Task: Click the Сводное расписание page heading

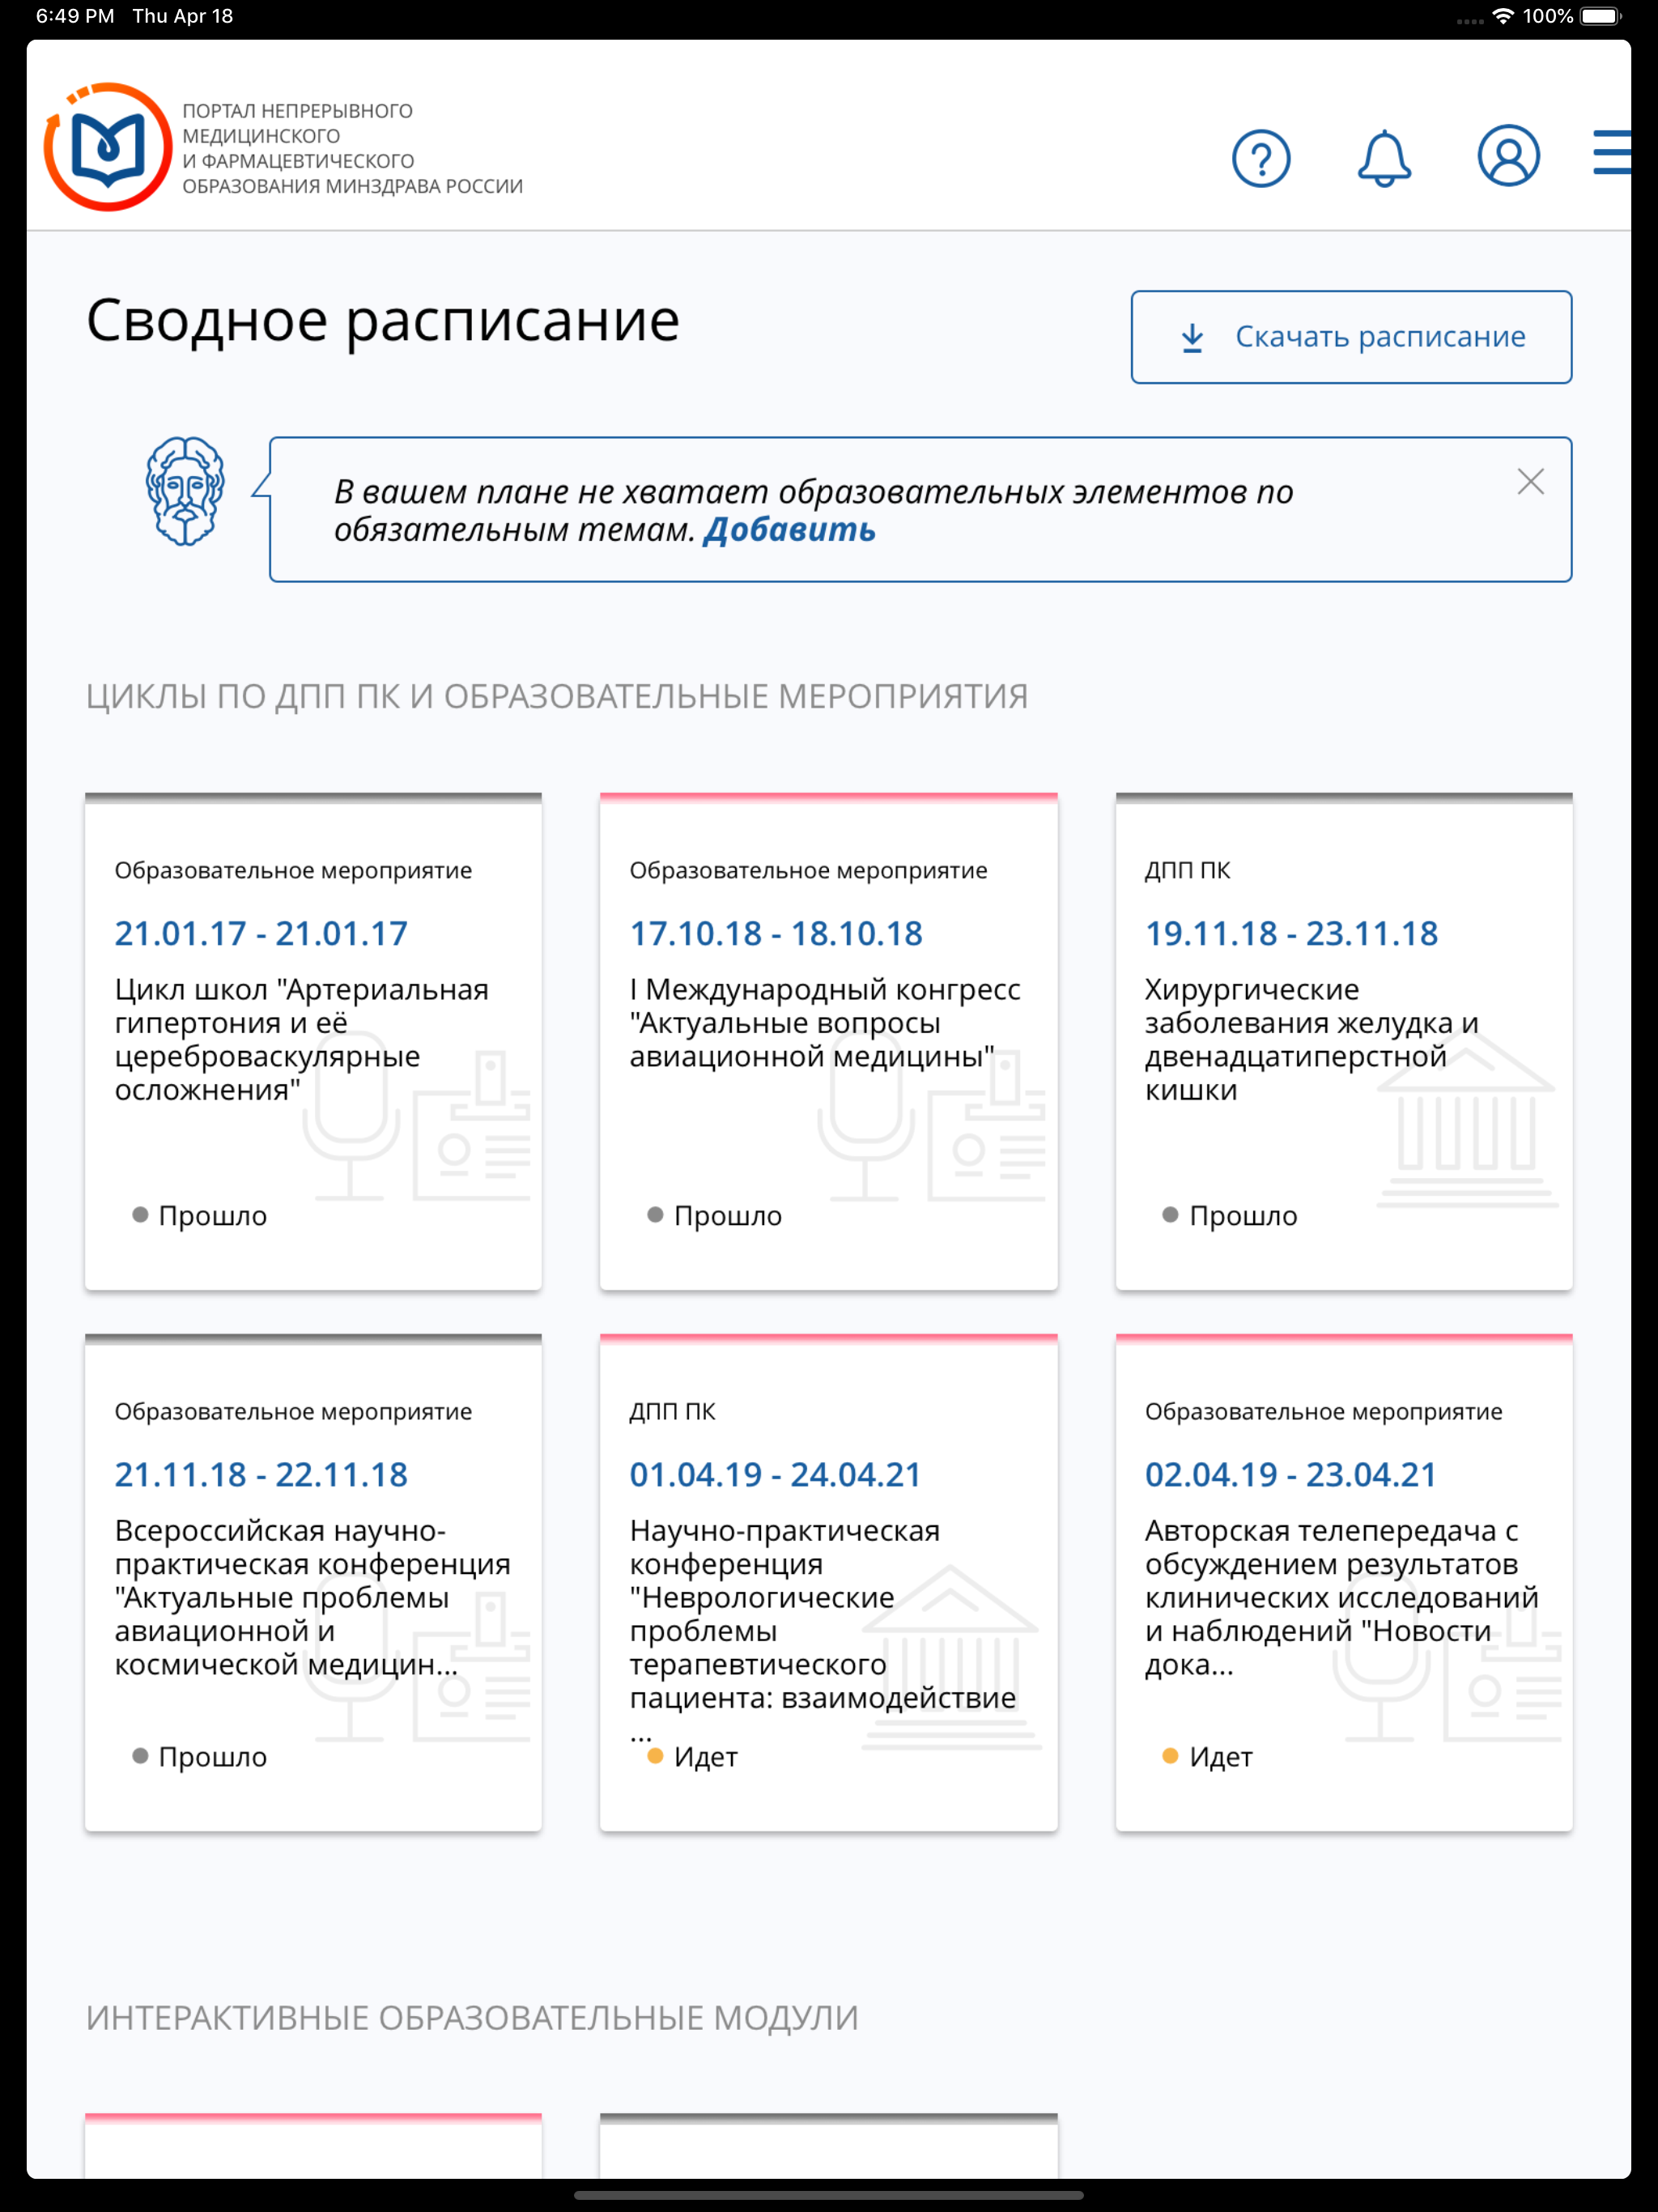Action: click(x=383, y=321)
